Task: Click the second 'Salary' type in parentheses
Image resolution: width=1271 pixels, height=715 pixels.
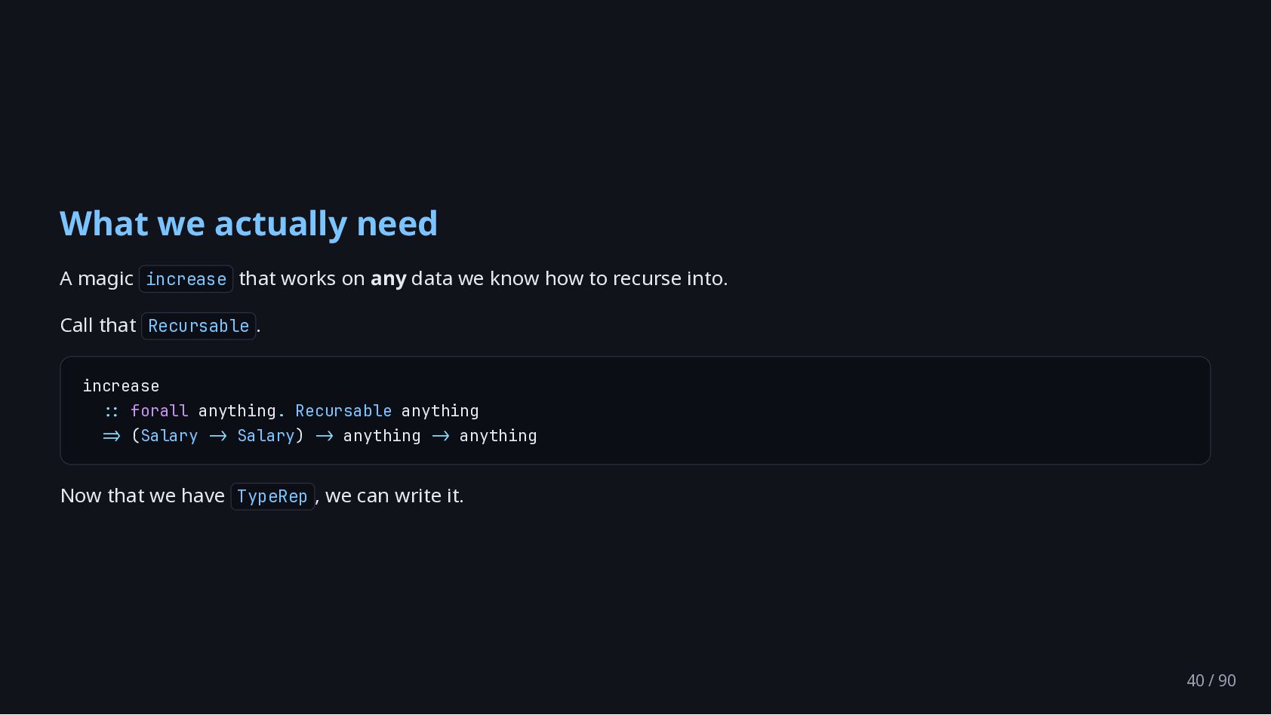Action: click(266, 436)
